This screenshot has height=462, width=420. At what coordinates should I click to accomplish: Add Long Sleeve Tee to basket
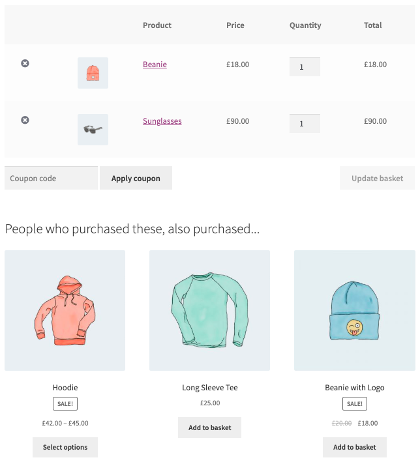tap(209, 427)
